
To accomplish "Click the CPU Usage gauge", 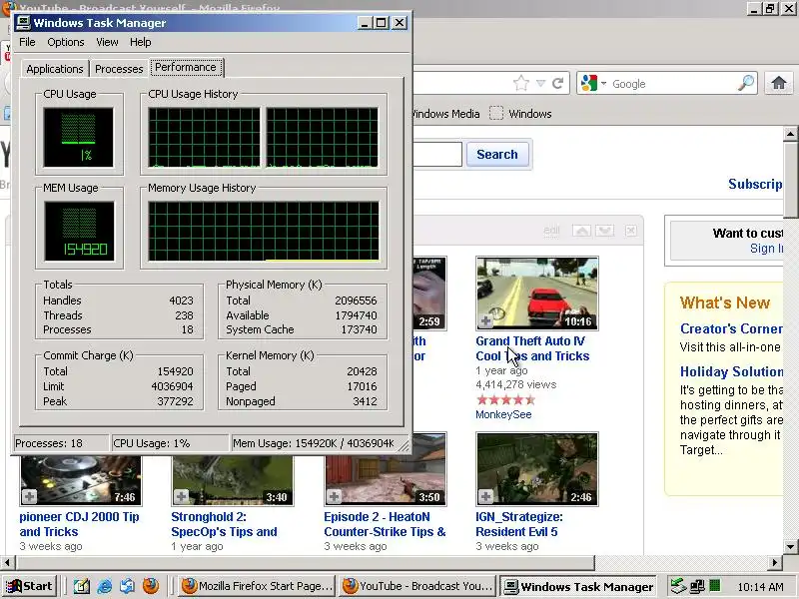I will (79, 137).
